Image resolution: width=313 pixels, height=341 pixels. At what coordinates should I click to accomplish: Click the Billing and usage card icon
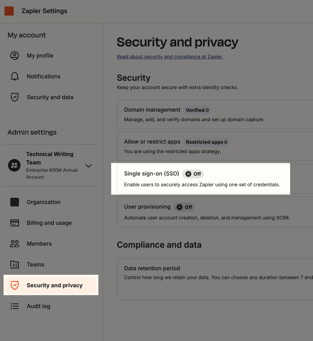pyautogui.click(x=15, y=223)
